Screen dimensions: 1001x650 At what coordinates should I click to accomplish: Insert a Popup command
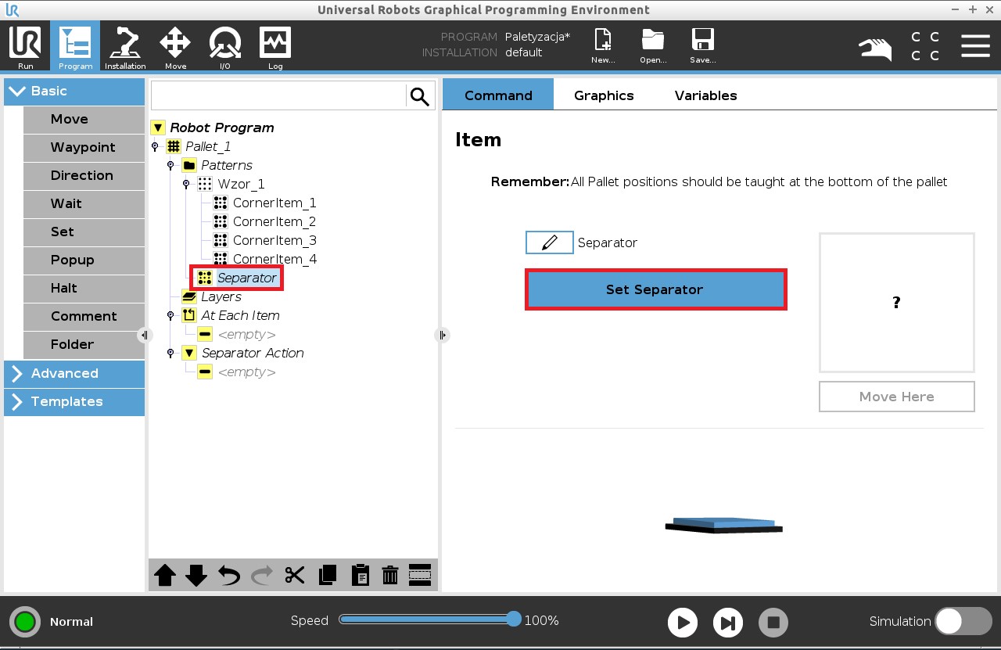[x=84, y=260]
